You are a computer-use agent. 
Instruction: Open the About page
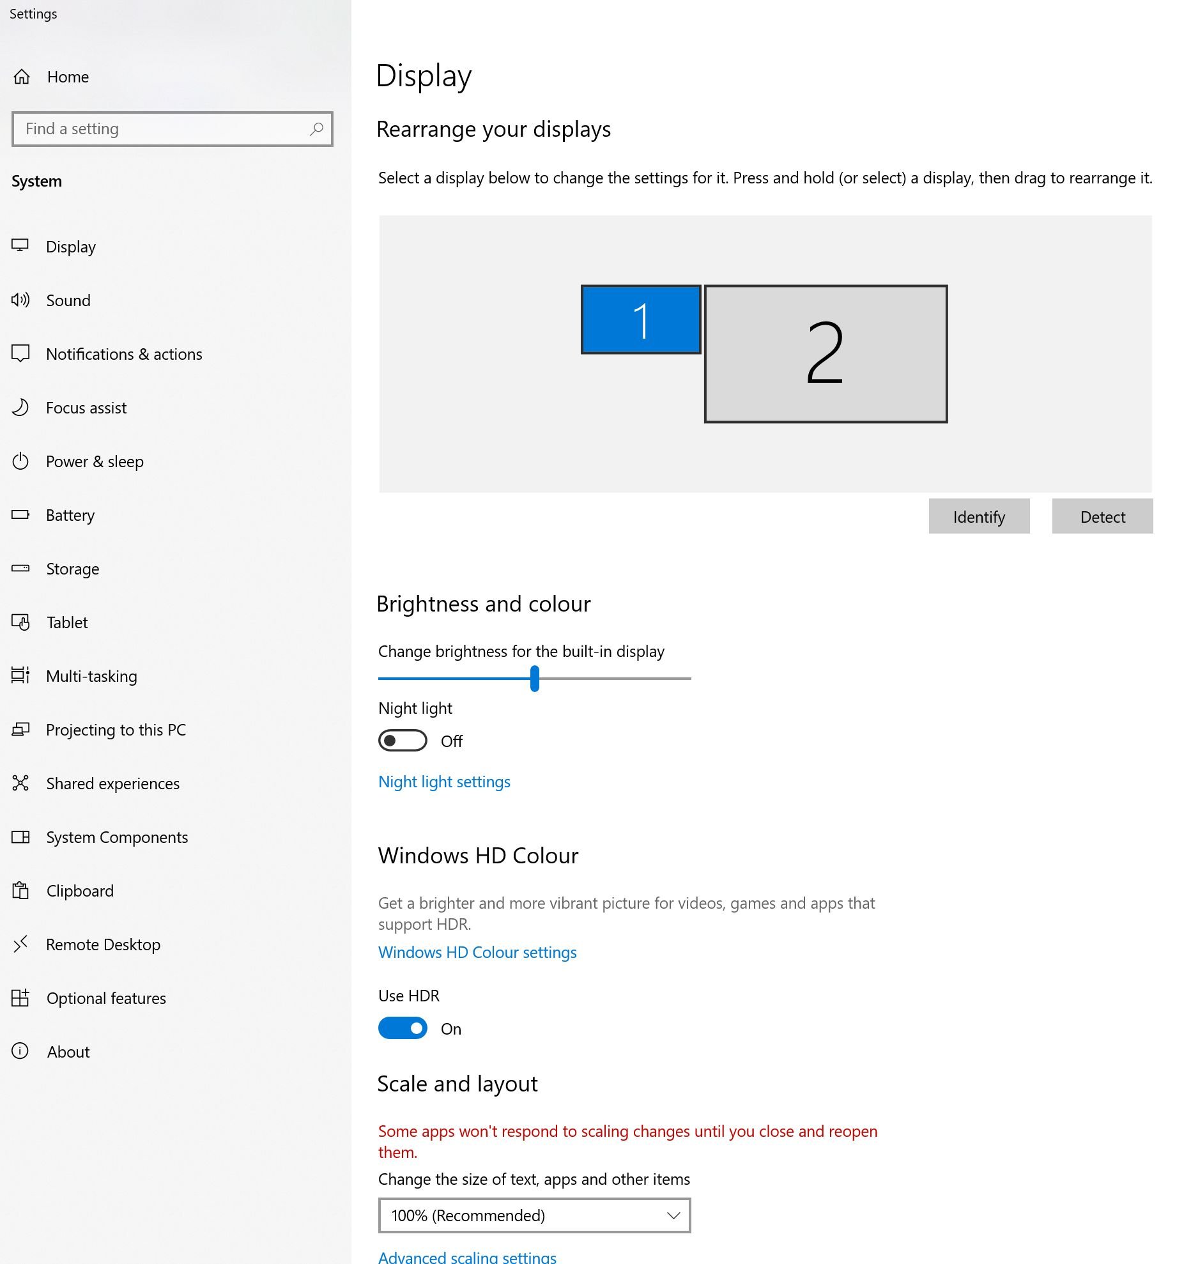68,1052
